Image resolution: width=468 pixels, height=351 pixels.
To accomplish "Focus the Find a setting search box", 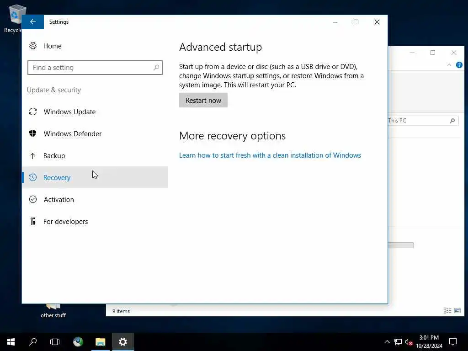I will (95, 68).
